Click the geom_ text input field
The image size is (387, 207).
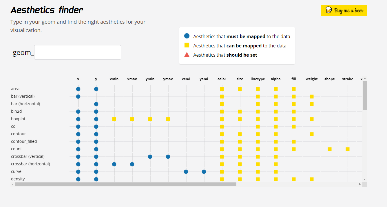[78, 52]
